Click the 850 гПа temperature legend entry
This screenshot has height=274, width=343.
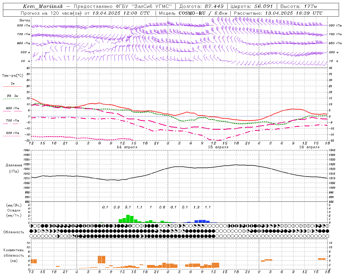click(13, 108)
